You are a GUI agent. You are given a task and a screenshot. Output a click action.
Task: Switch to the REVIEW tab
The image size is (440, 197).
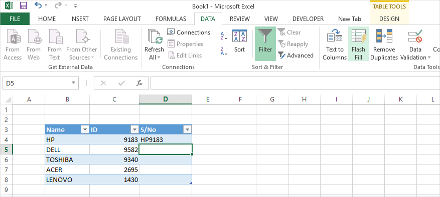pos(240,18)
